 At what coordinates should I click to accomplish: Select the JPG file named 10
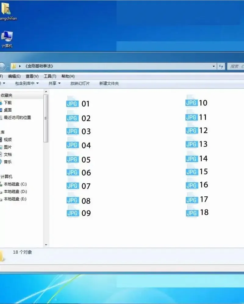tap(197, 103)
